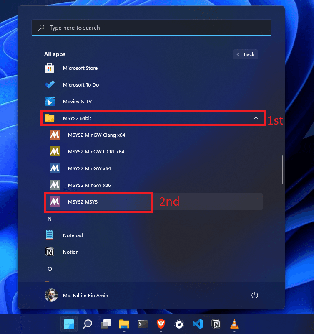
Task: Click 'Notepad' label
Action: pos(73,235)
